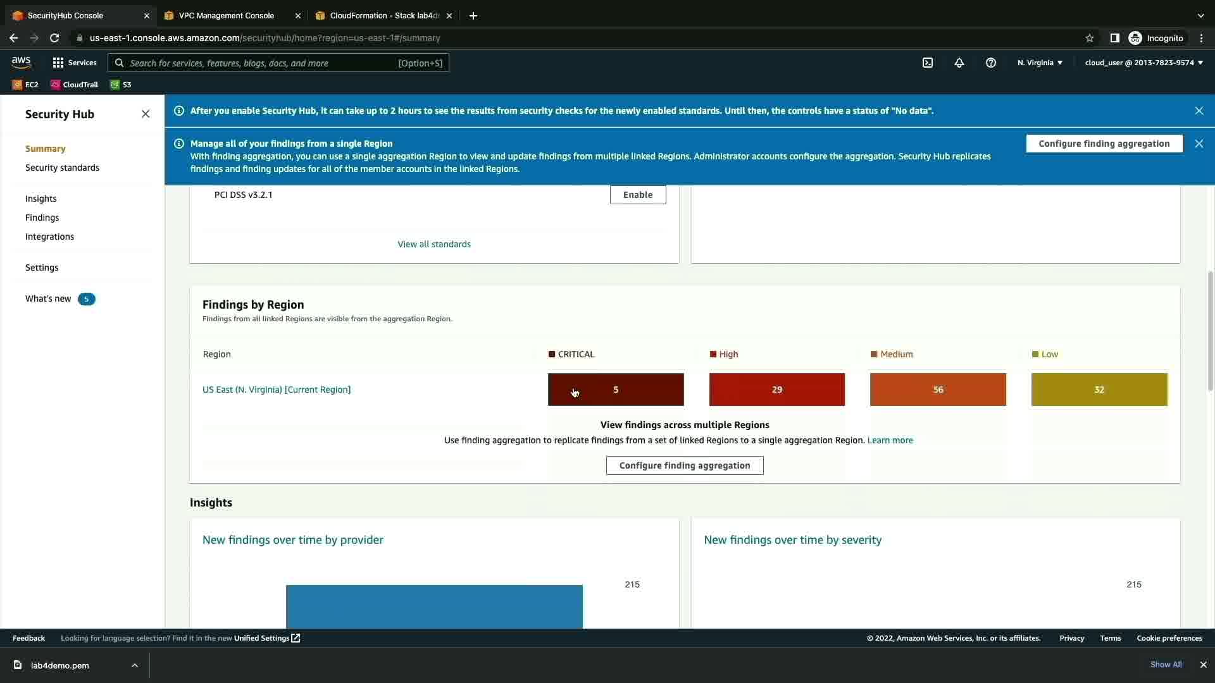Bookmark this page with star icon

(x=1089, y=38)
